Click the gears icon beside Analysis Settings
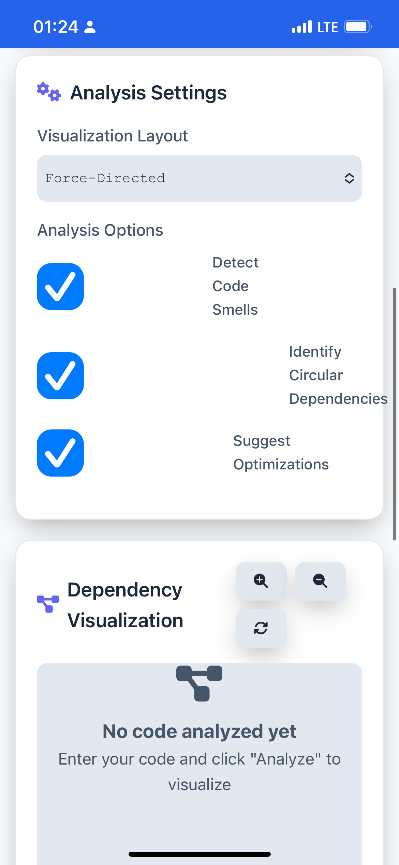The height and width of the screenshot is (865, 399). (49, 92)
